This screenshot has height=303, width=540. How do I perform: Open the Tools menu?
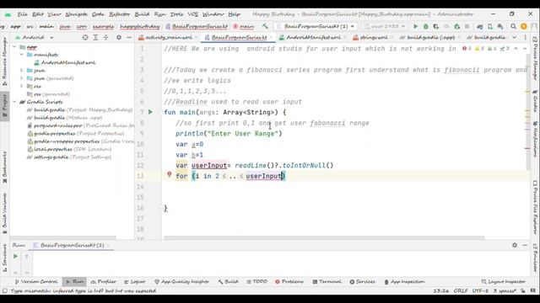tap(176, 14)
